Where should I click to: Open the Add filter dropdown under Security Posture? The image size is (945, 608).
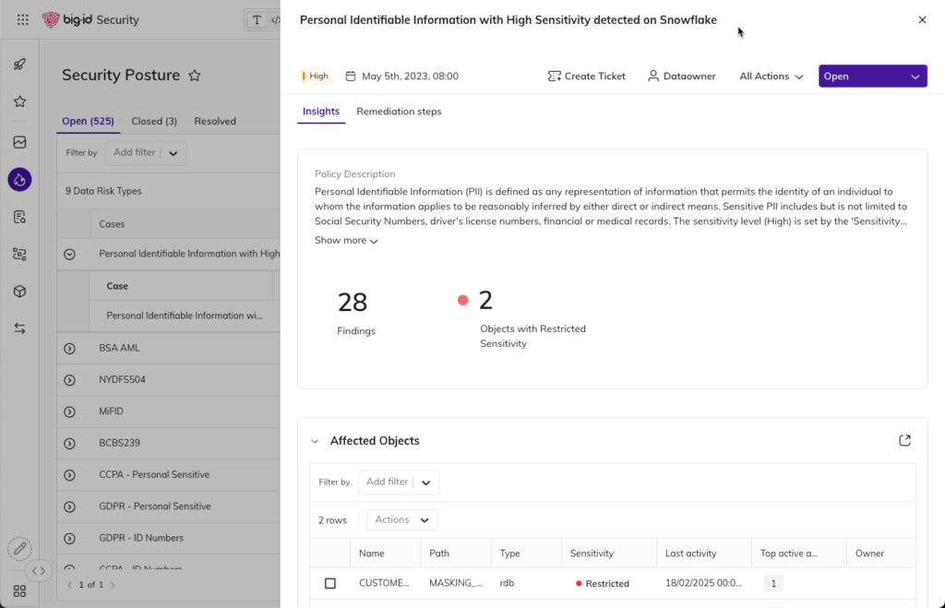click(x=146, y=153)
